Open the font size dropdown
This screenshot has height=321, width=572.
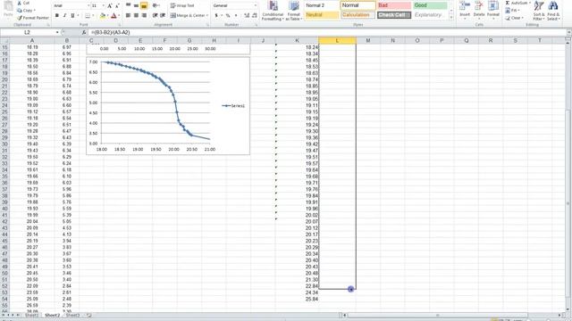[103, 6]
